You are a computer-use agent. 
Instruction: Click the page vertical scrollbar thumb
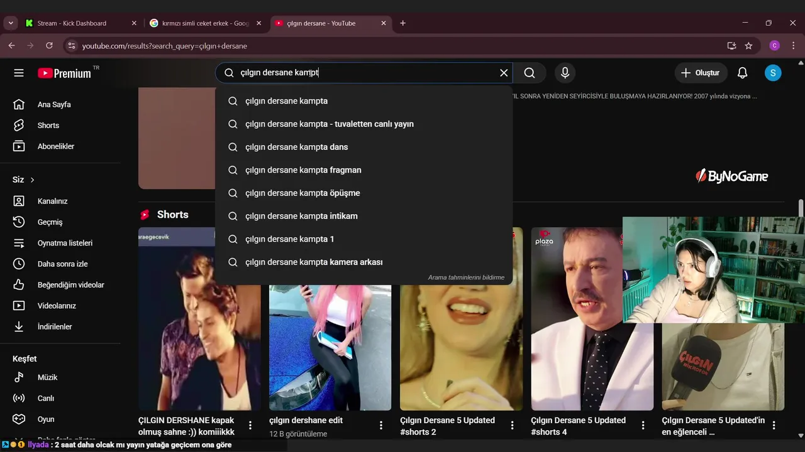click(801, 208)
